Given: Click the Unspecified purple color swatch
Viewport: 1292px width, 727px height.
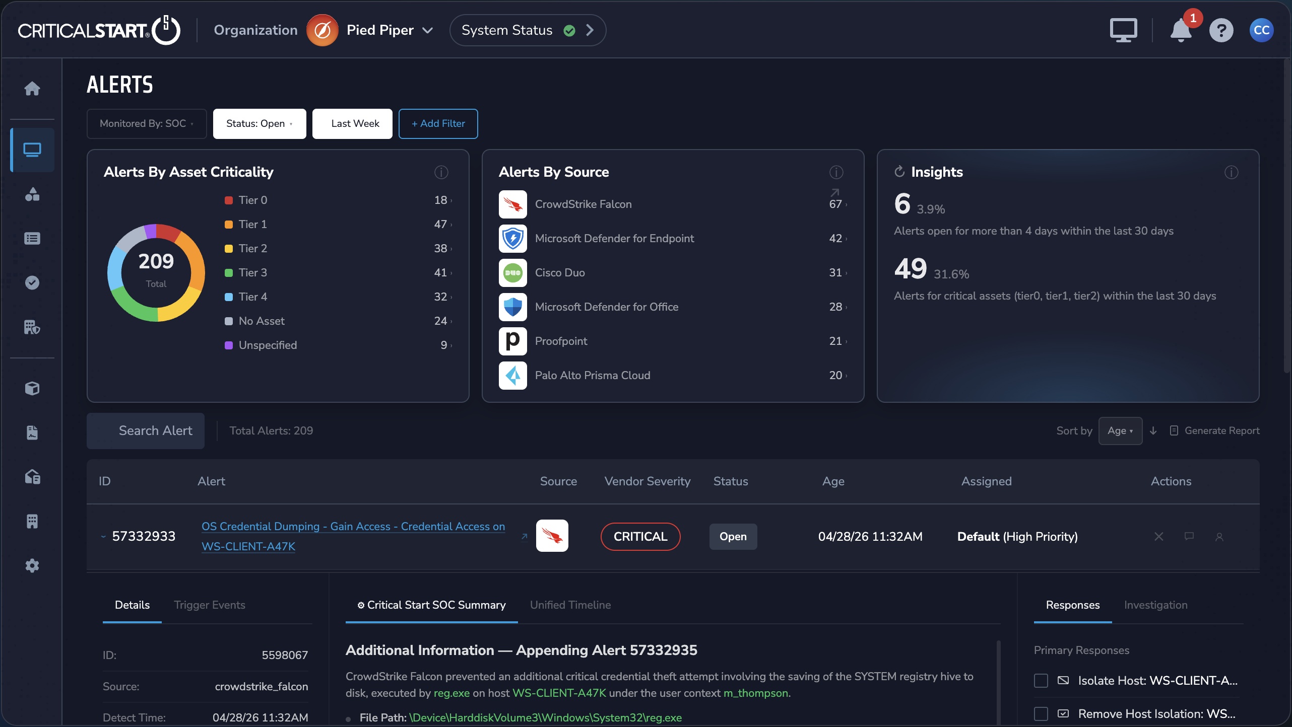Looking at the screenshot, I should point(228,345).
